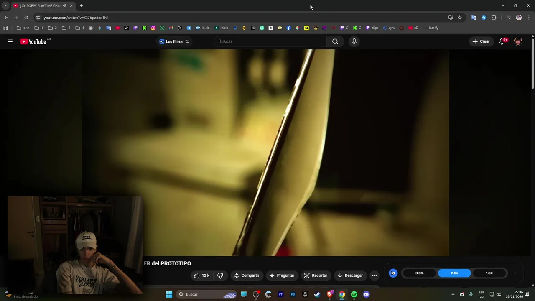Open the 'sine' bookmarks folder
The width and height of the screenshot is (535, 301).
pos(23,28)
